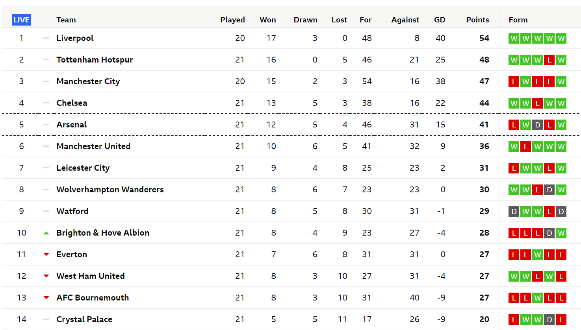The width and height of the screenshot is (581, 330).
Task: Click the Played column header
Action: click(232, 20)
